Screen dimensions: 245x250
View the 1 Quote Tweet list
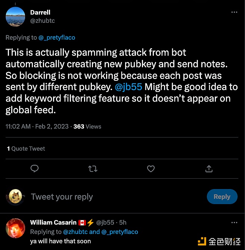(x=26, y=148)
